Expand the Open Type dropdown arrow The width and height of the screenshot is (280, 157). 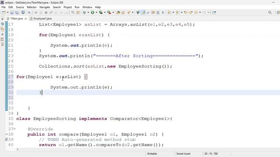133,13
